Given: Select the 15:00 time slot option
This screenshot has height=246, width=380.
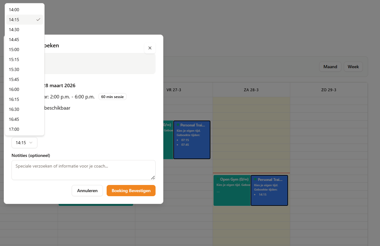Looking at the screenshot, I should (x=25, y=50).
